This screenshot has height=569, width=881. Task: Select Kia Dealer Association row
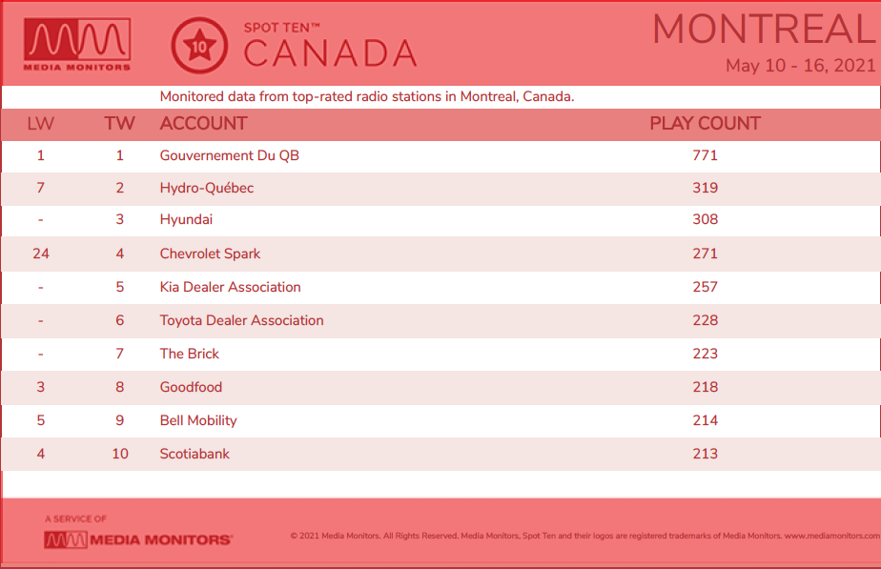pos(440,287)
